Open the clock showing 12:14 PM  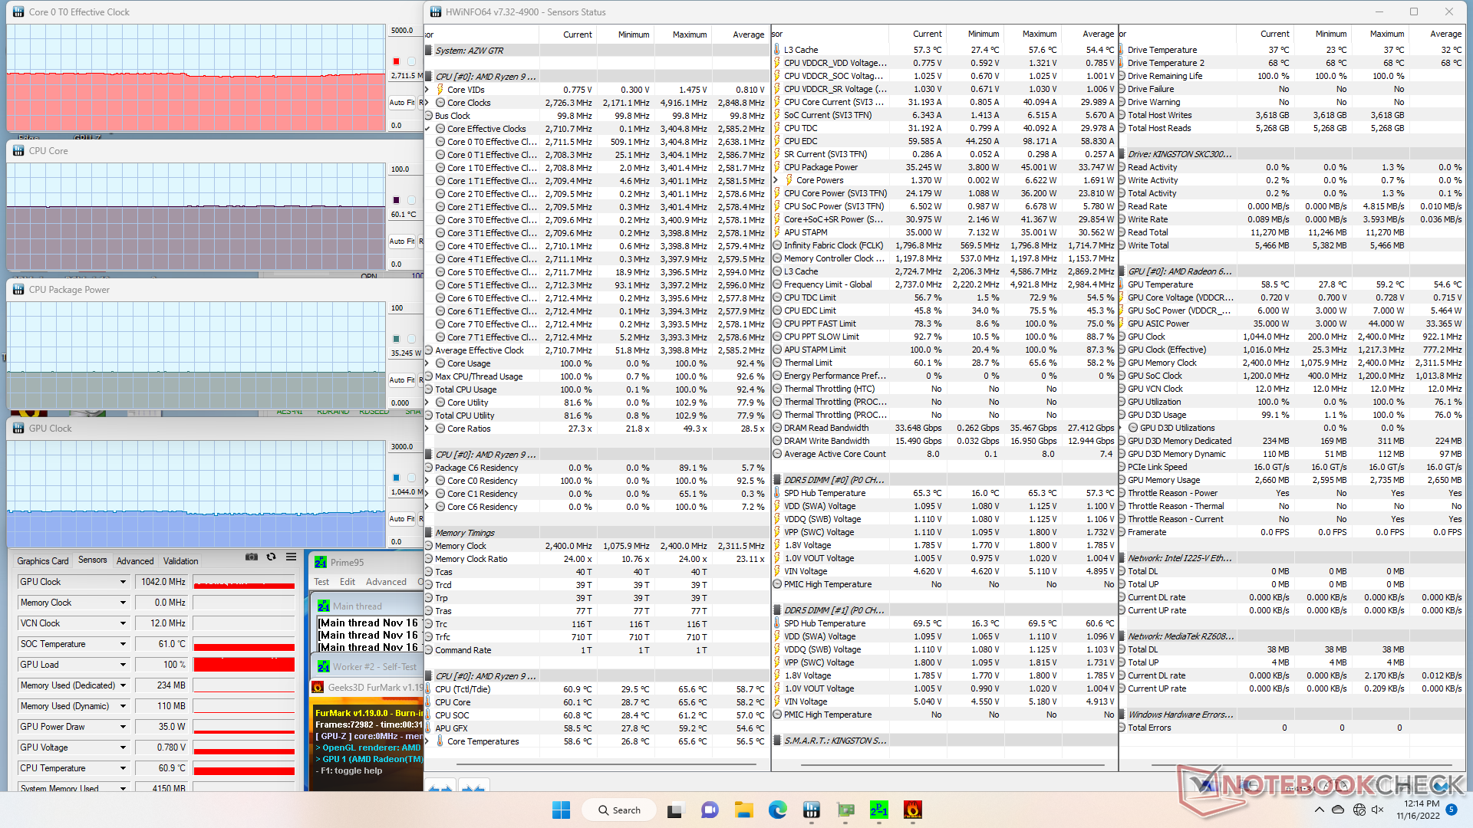click(1418, 810)
